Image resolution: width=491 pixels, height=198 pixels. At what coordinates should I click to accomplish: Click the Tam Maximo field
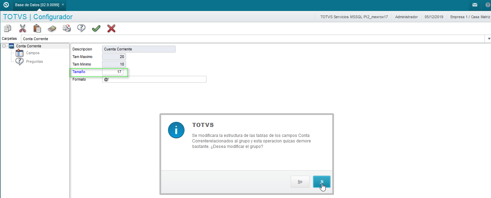[x=114, y=57]
